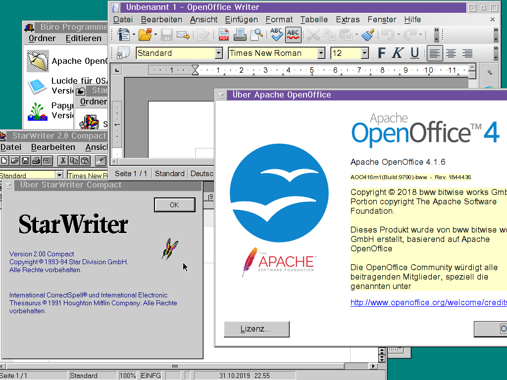Click the Open folder icon in StarWriter
Screen dimensions: 507x380
(x=14, y=161)
